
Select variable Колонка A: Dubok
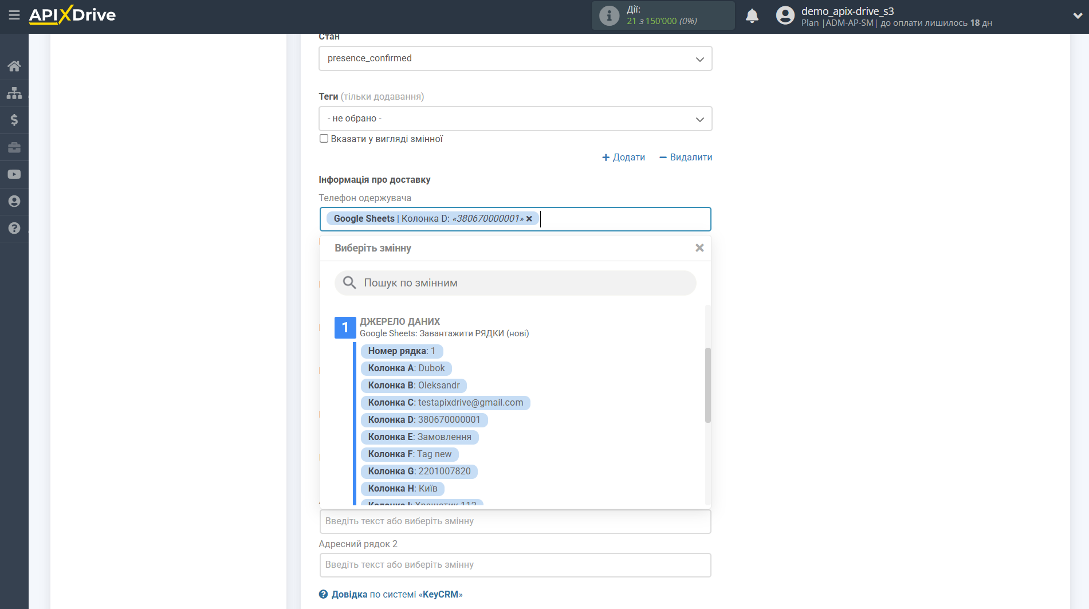406,368
